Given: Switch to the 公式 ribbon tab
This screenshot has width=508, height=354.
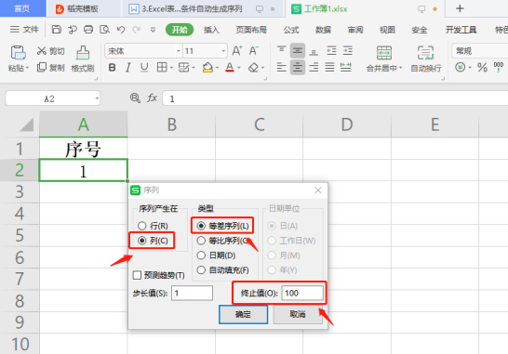Looking at the screenshot, I should [291, 30].
